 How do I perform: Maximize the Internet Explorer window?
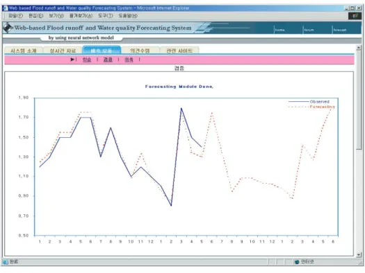point(352,8)
